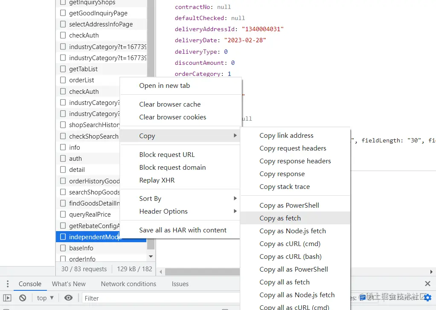Tick the selectAddressInfoPage request checkbox

point(63,24)
